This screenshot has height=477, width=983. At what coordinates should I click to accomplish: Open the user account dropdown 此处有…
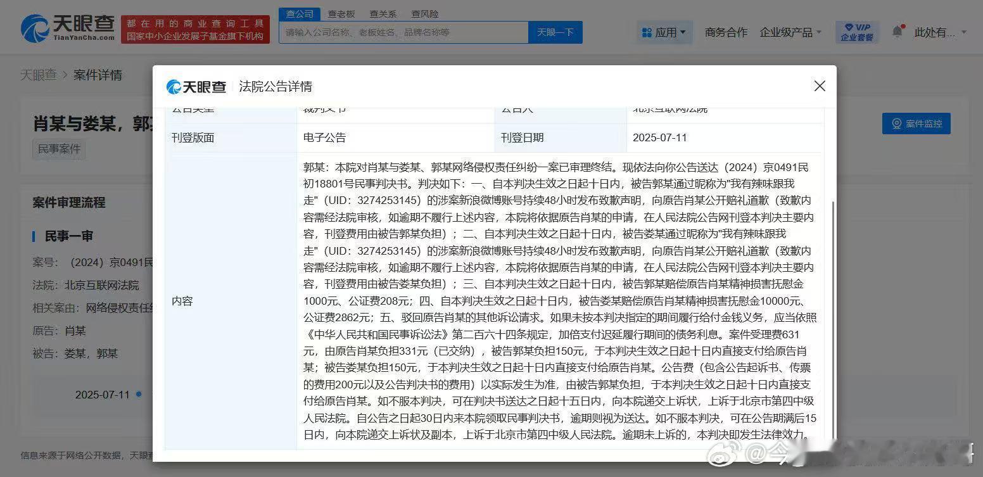[x=941, y=32]
